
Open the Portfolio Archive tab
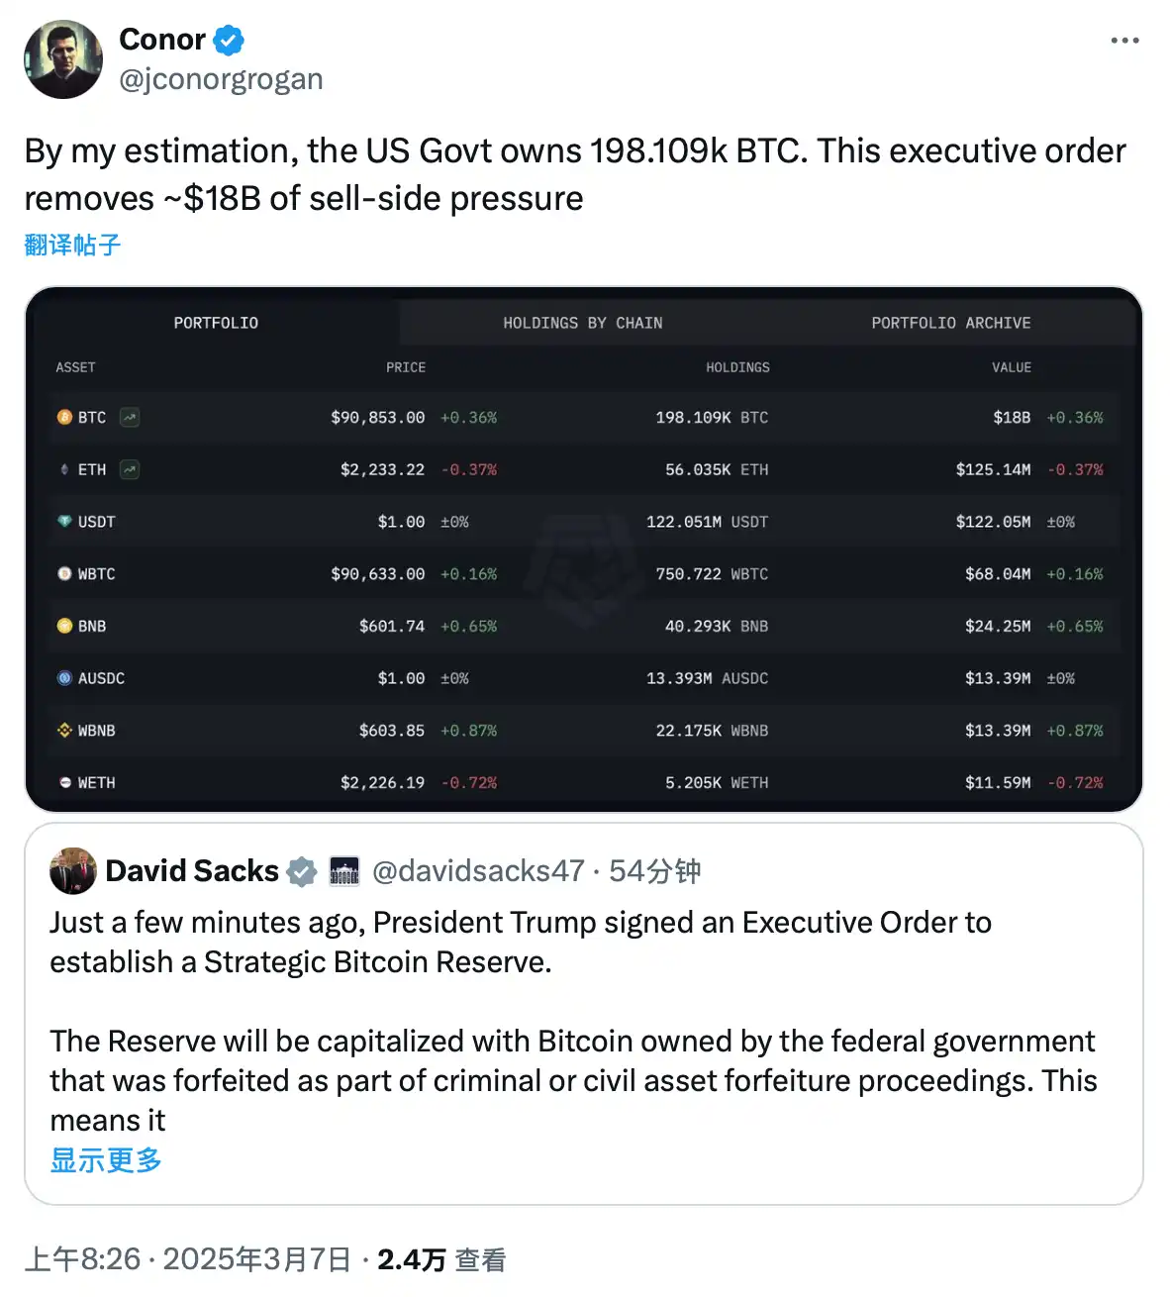coord(950,323)
